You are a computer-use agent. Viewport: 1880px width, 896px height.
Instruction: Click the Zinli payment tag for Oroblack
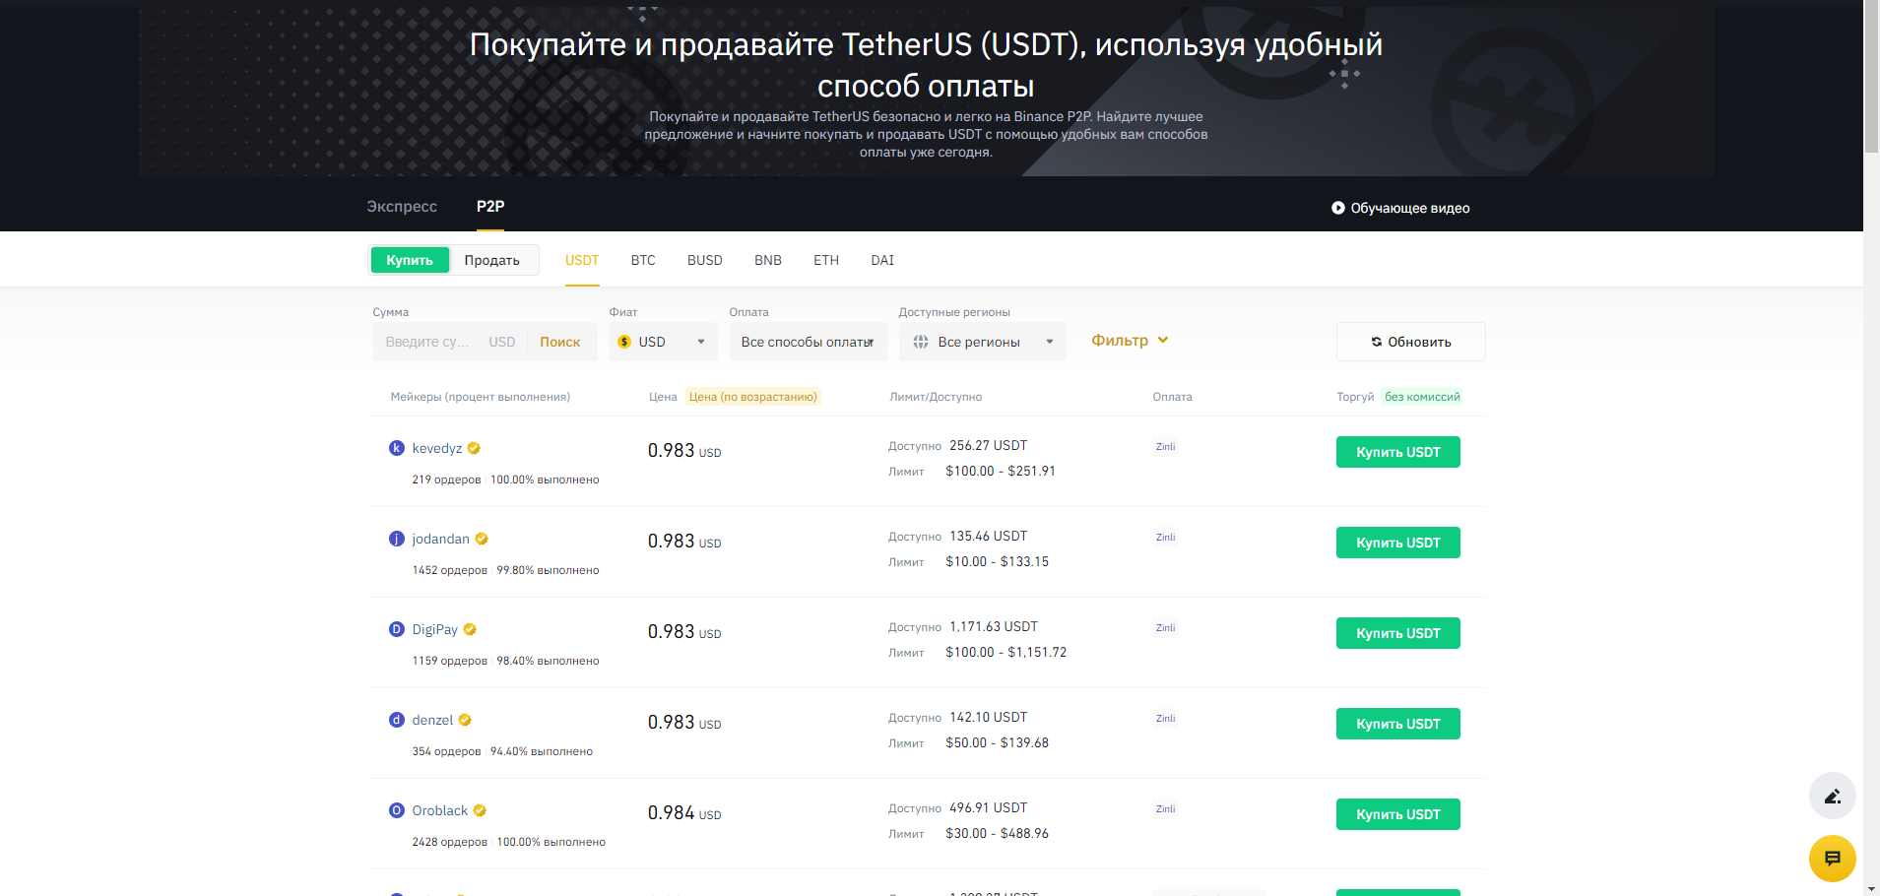(x=1166, y=808)
